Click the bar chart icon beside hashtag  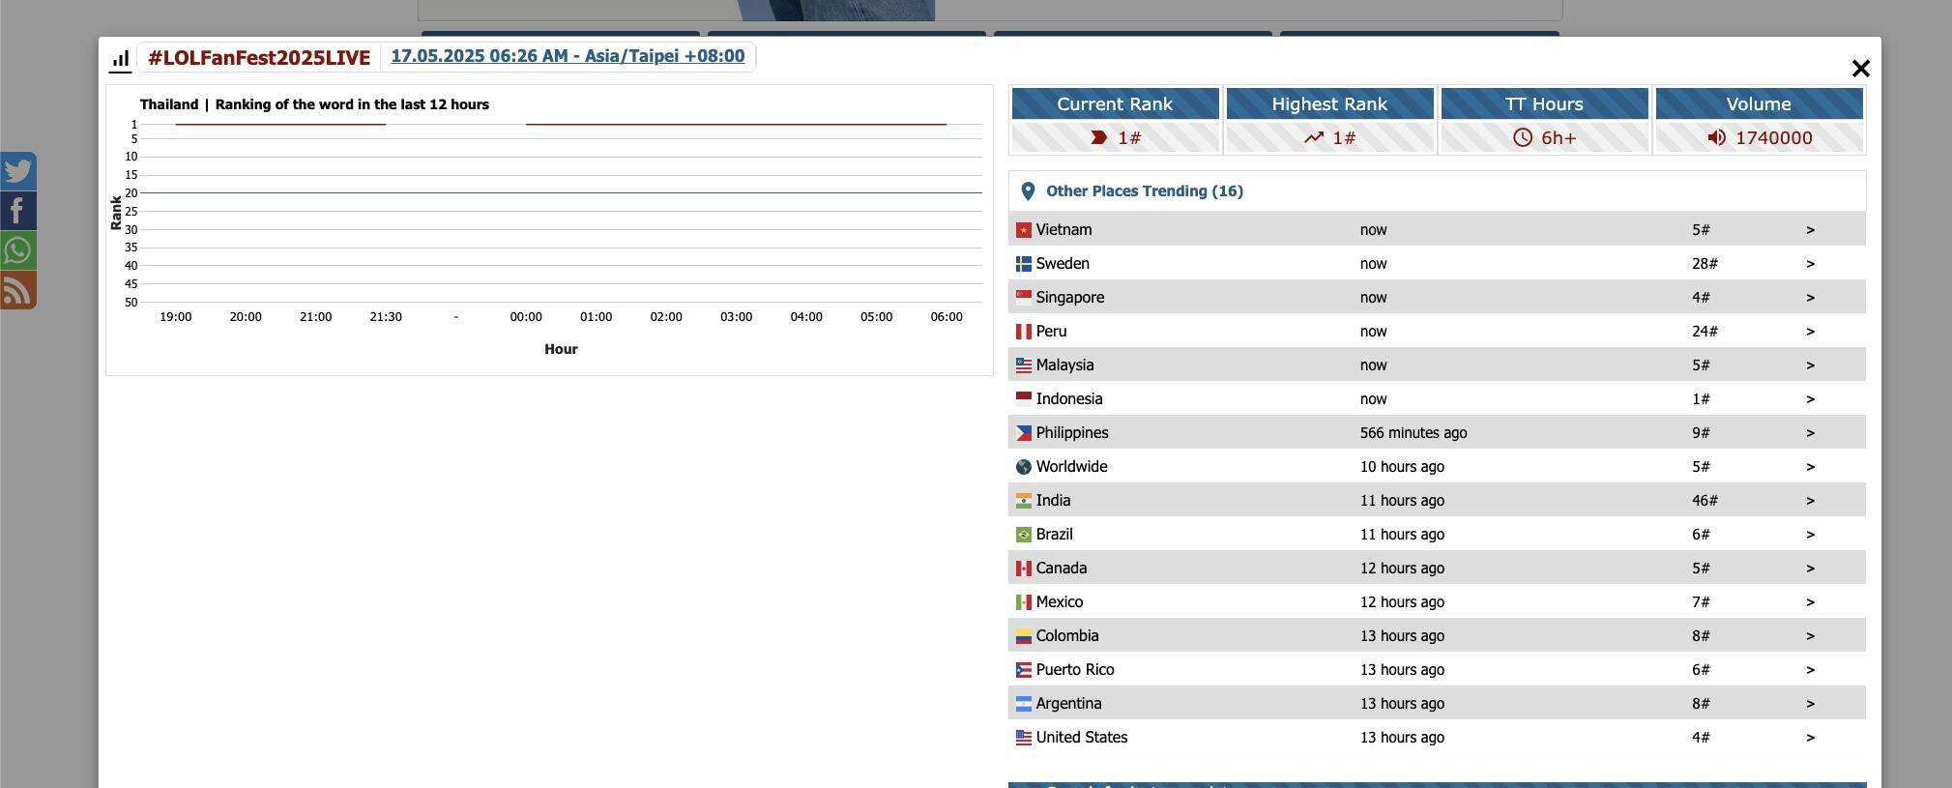click(x=120, y=60)
